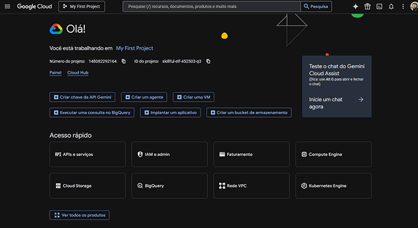
Task: Open the hamburger navigation menu
Action: (7, 6)
